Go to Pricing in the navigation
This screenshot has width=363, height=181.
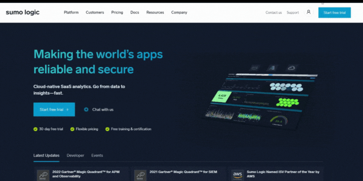(117, 13)
